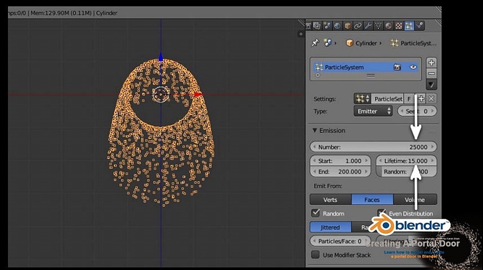The height and width of the screenshot is (270, 483).
Task: Open the Object properties cube tab
Action: point(348,25)
